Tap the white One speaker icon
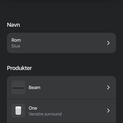The height and width of the screenshot is (123, 123). point(18,111)
